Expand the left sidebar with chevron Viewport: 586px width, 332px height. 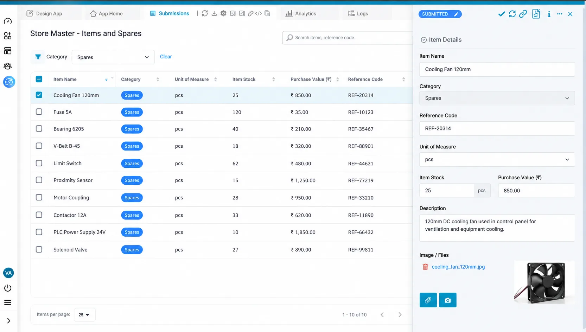tap(8, 321)
